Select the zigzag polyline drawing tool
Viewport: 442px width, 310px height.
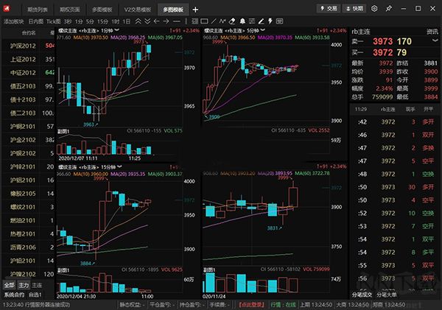coord(222,21)
